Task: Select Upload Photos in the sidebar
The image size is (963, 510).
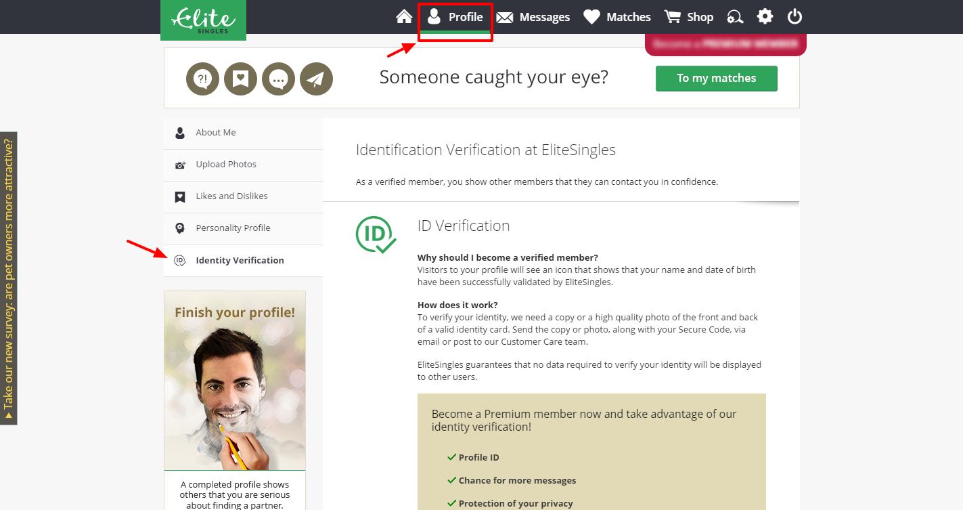Action: (243, 165)
